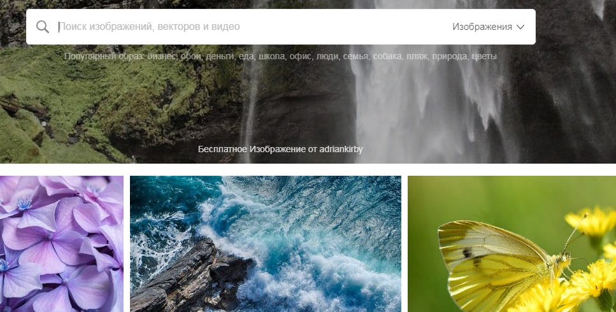Image resolution: width=616 pixels, height=312 pixels.
Task: Click the waterfall hero banner image
Action: click(308, 106)
